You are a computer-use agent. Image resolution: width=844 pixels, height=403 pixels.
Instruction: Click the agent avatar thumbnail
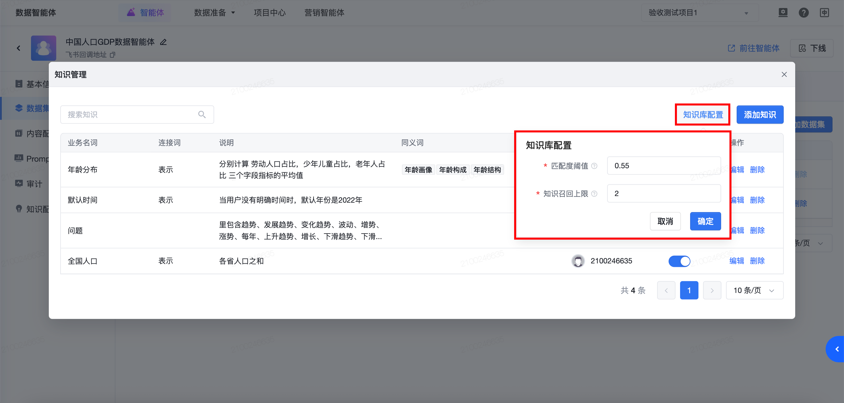pos(44,48)
